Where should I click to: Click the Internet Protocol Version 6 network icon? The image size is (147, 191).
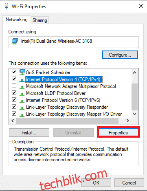[22, 101]
